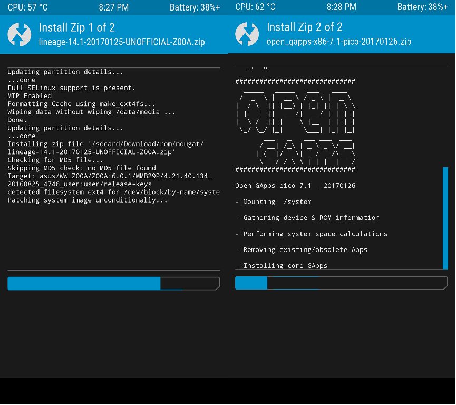Click the right screen install progress bar
This screenshot has width=456, height=405.
click(342, 283)
